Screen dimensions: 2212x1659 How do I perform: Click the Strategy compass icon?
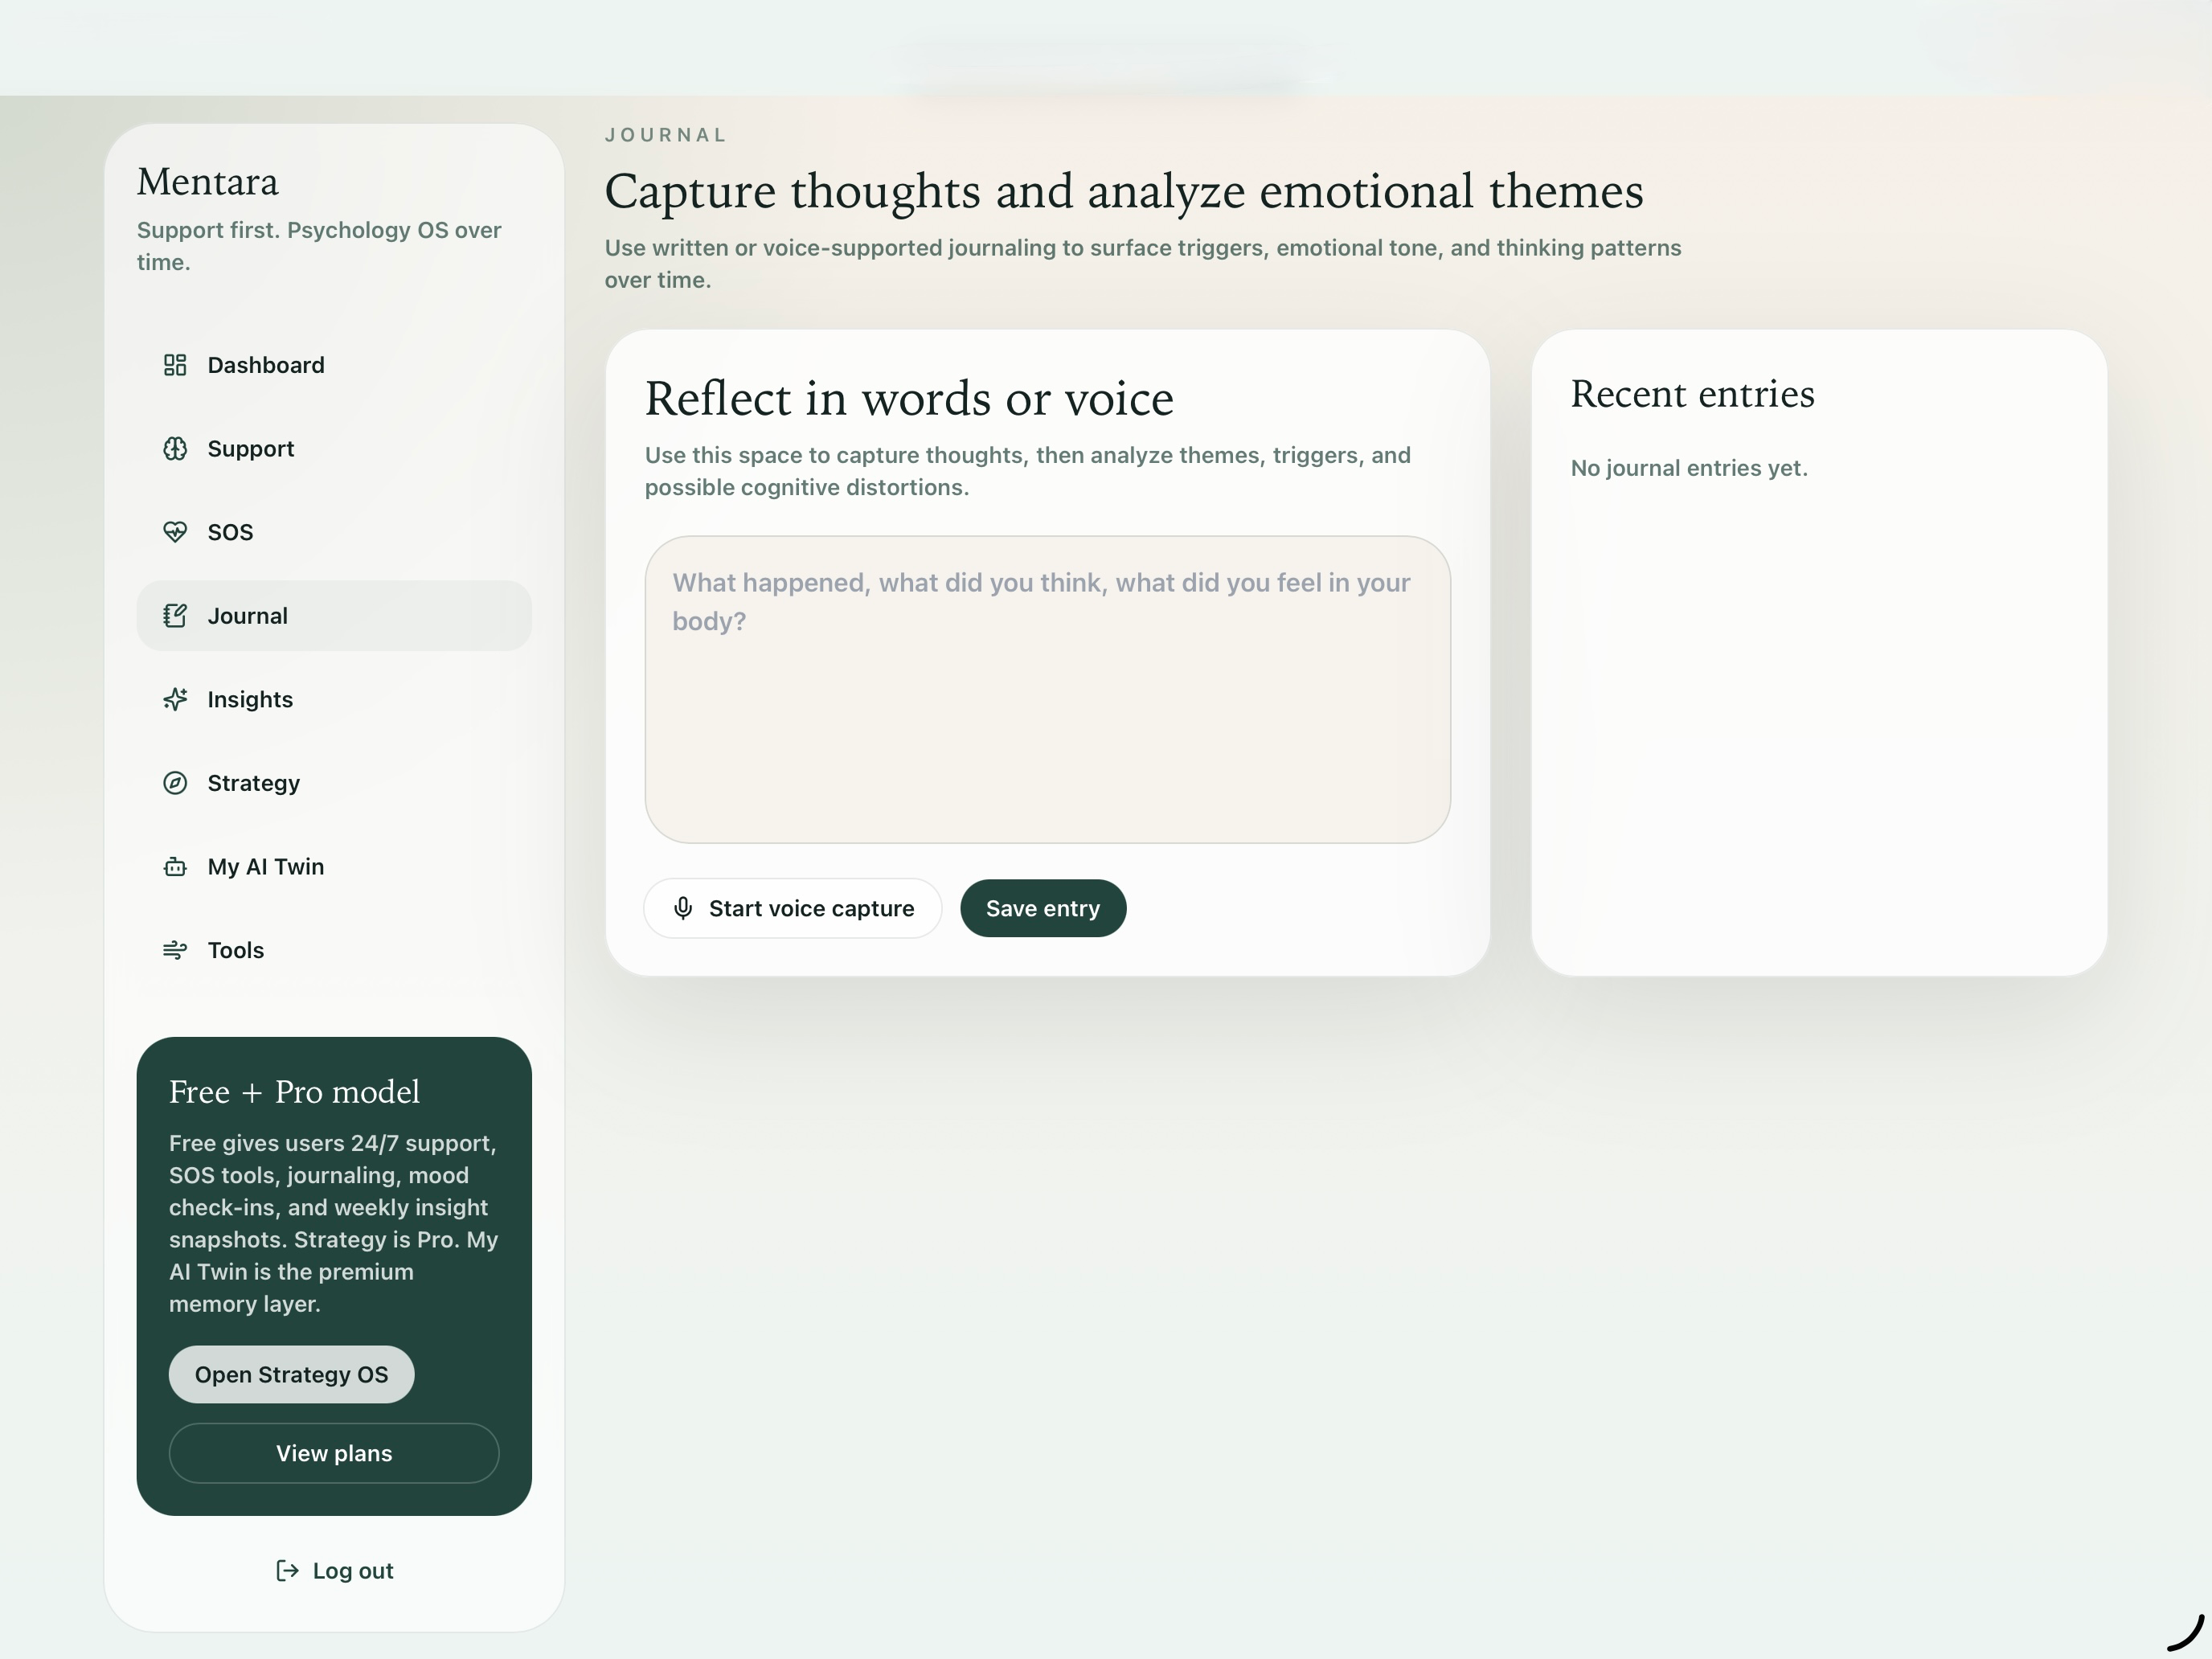pyautogui.click(x=175, y=783)
